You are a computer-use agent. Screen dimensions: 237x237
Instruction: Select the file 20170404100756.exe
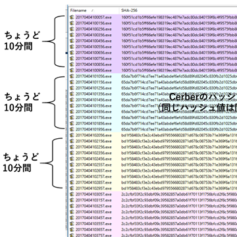93,59
